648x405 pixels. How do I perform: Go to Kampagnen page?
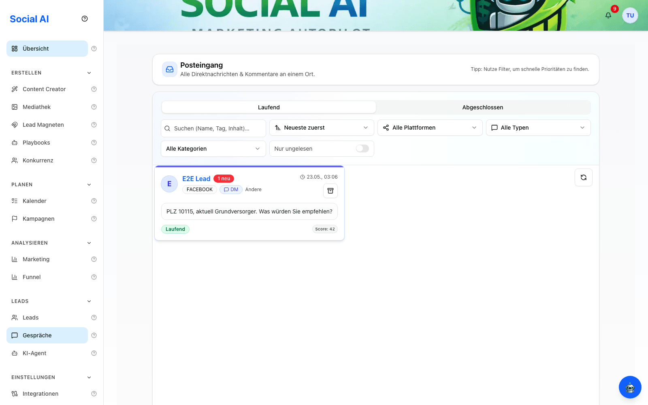pyautogui.click(x=47, y=219)
